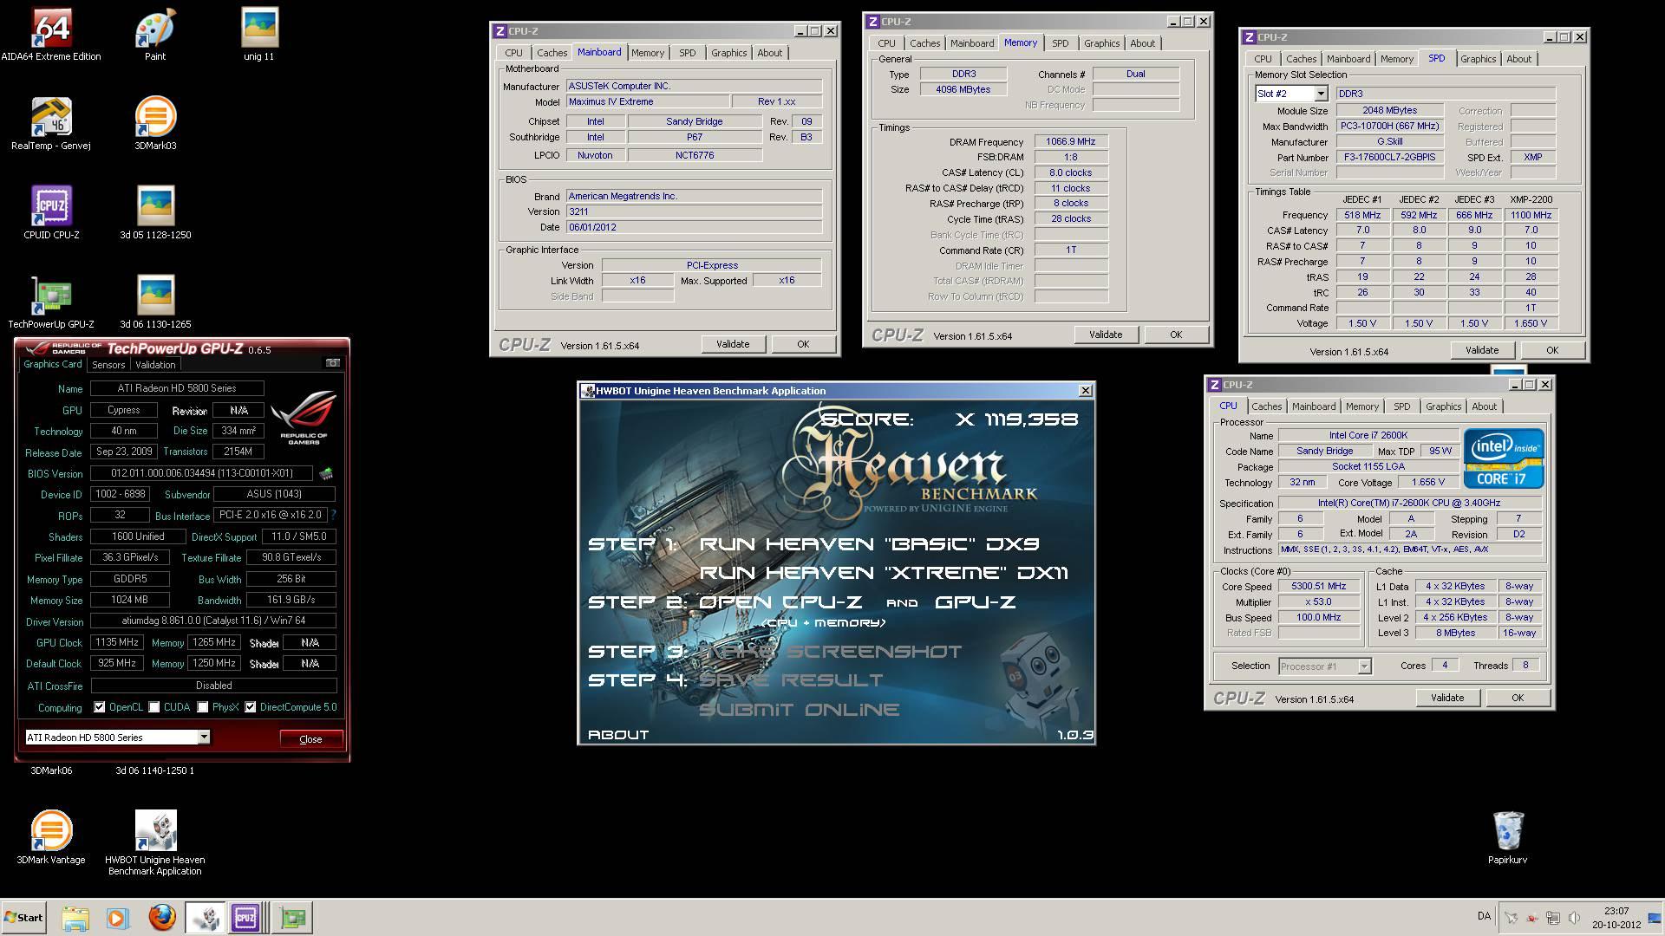Viewport: 1665px width, 936px height.
Task: Click the GPU-Z BIOS Version field
Action: coord(202,473)
